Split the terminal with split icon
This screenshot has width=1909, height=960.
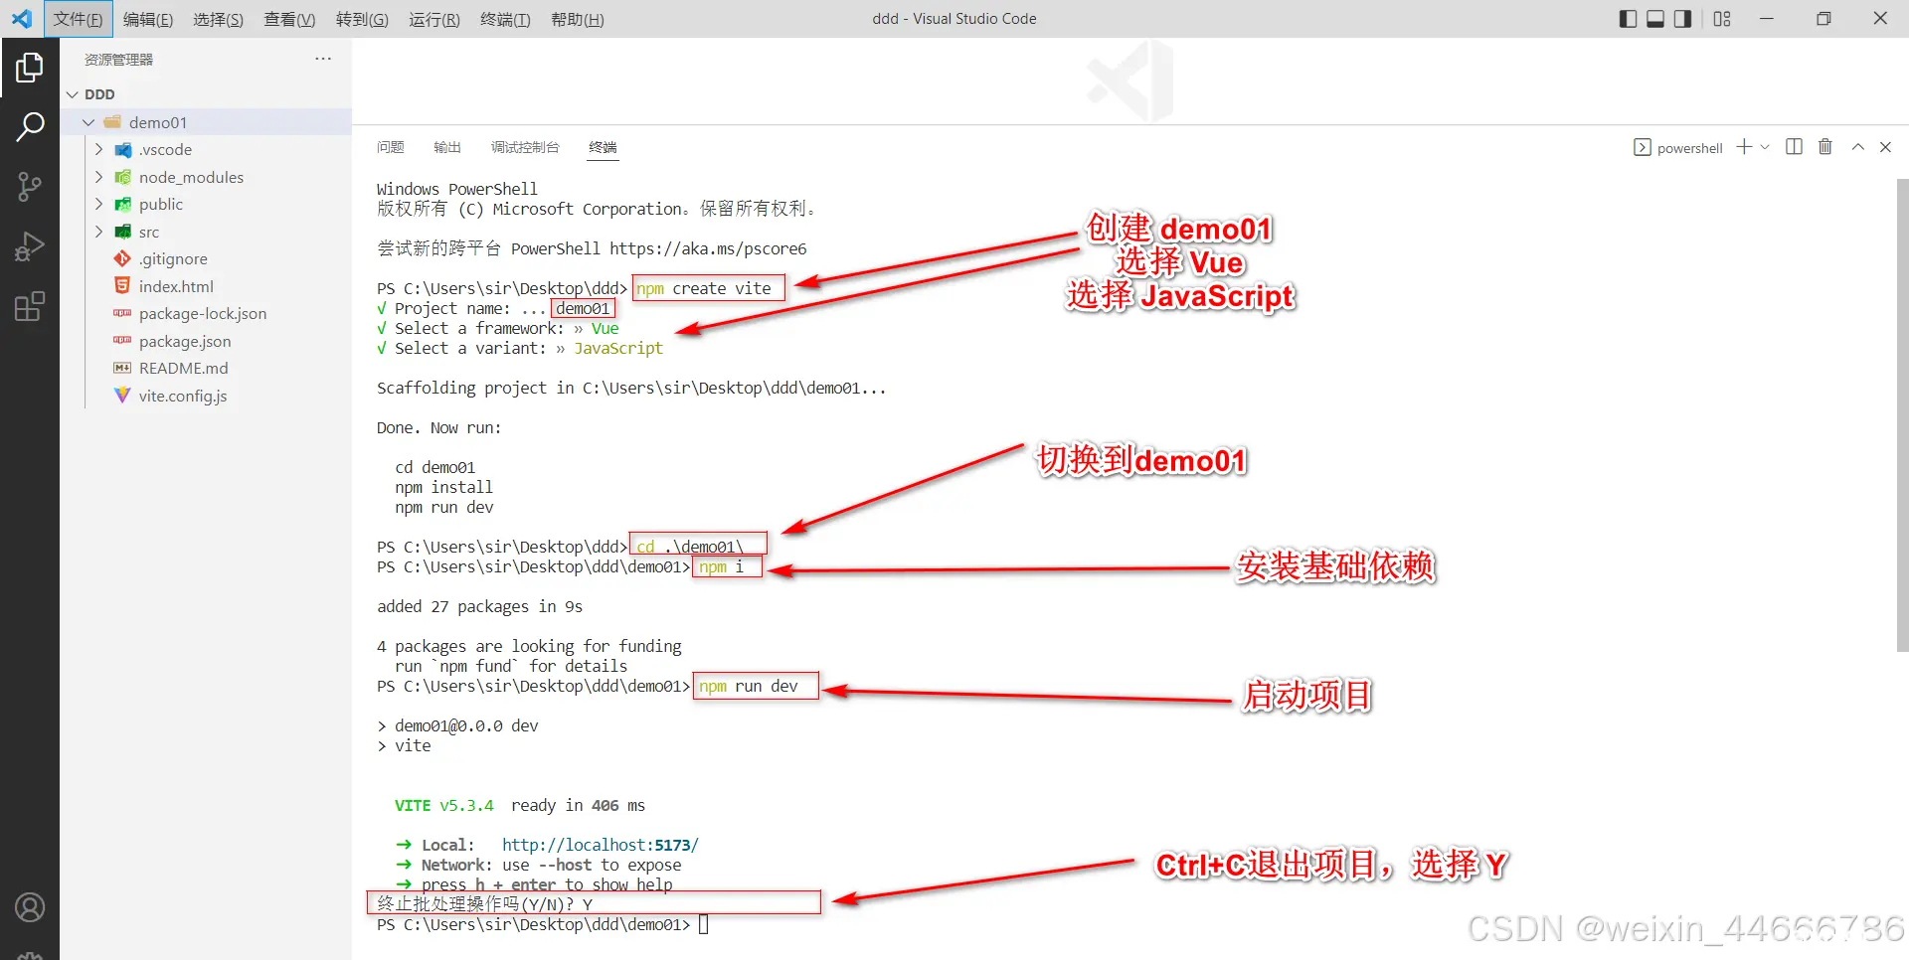tap(1794, 147)
